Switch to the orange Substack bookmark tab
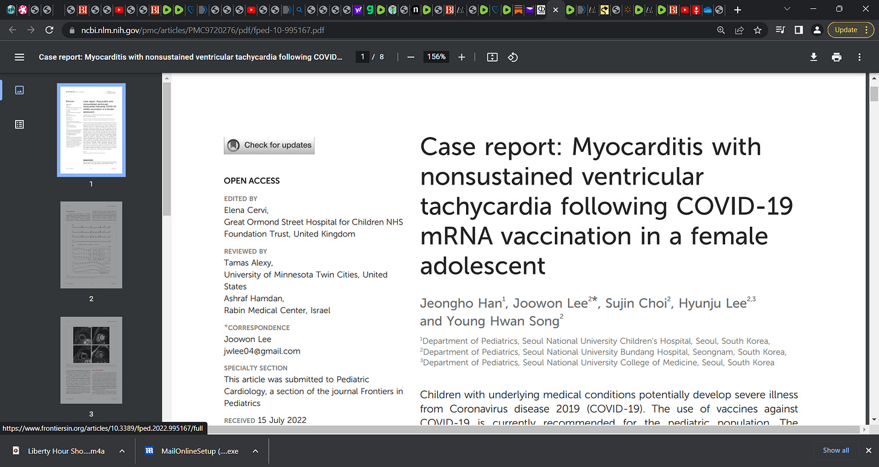Viewport: 879px width, 467px height. (x=519, y=10)
